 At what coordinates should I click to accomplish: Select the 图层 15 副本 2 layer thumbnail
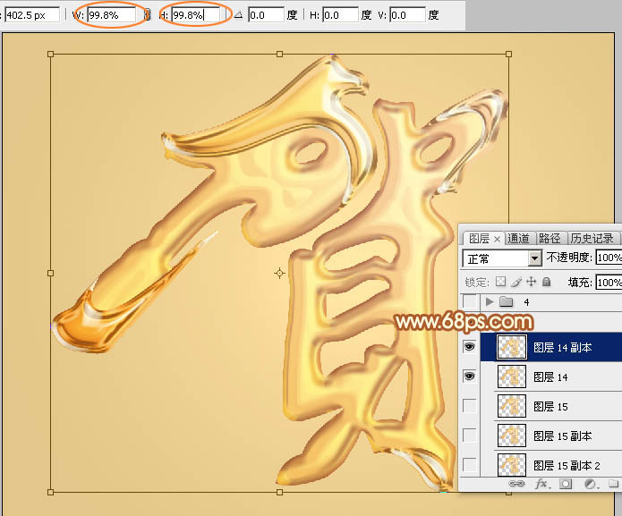tap(512, 464)
